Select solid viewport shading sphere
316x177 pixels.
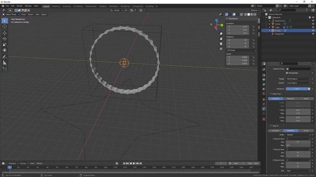pos(248,14)
